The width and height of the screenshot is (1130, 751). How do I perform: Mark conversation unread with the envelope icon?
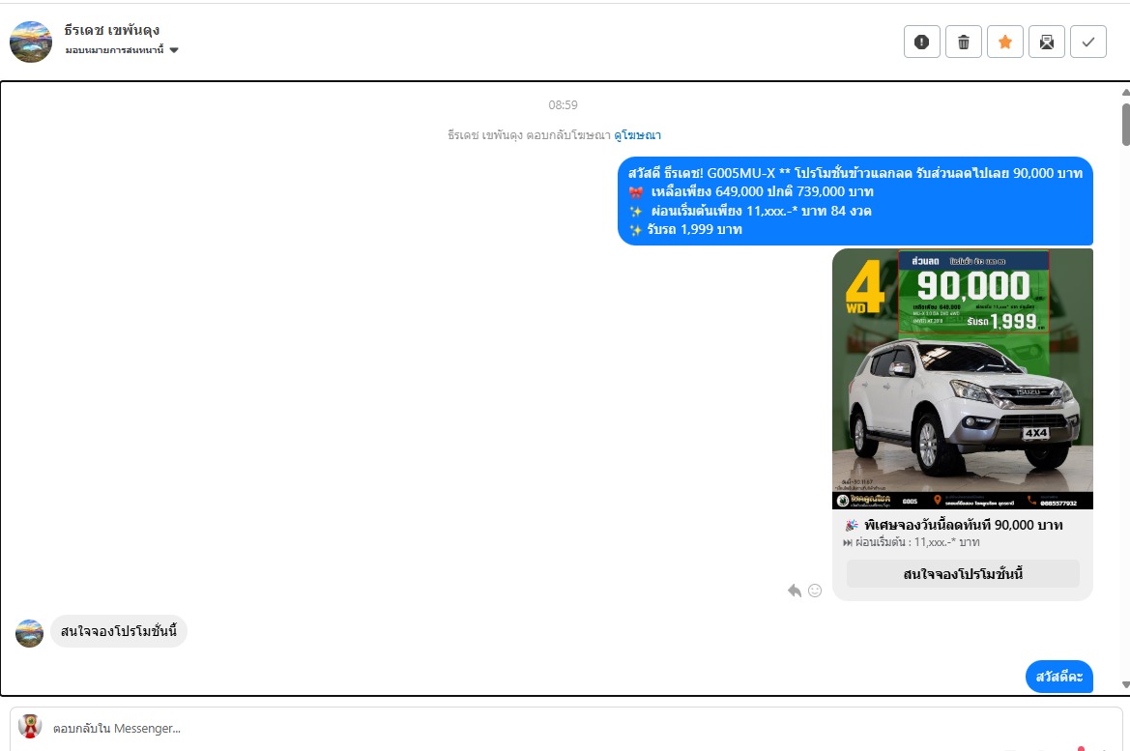point(1047,42)
